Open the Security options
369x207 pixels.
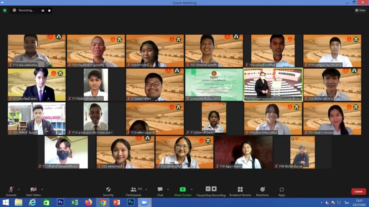108,191
